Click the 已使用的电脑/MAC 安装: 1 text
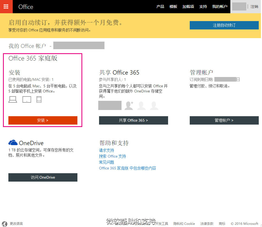This screenshot has height=227, width=262. point(31,79)
